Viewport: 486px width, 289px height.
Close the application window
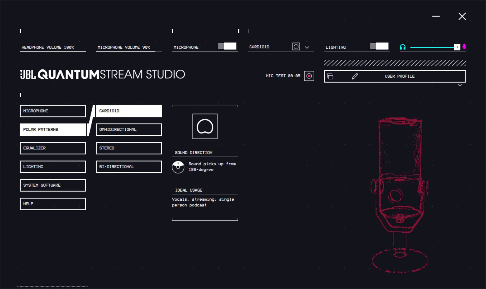[462, 17]
